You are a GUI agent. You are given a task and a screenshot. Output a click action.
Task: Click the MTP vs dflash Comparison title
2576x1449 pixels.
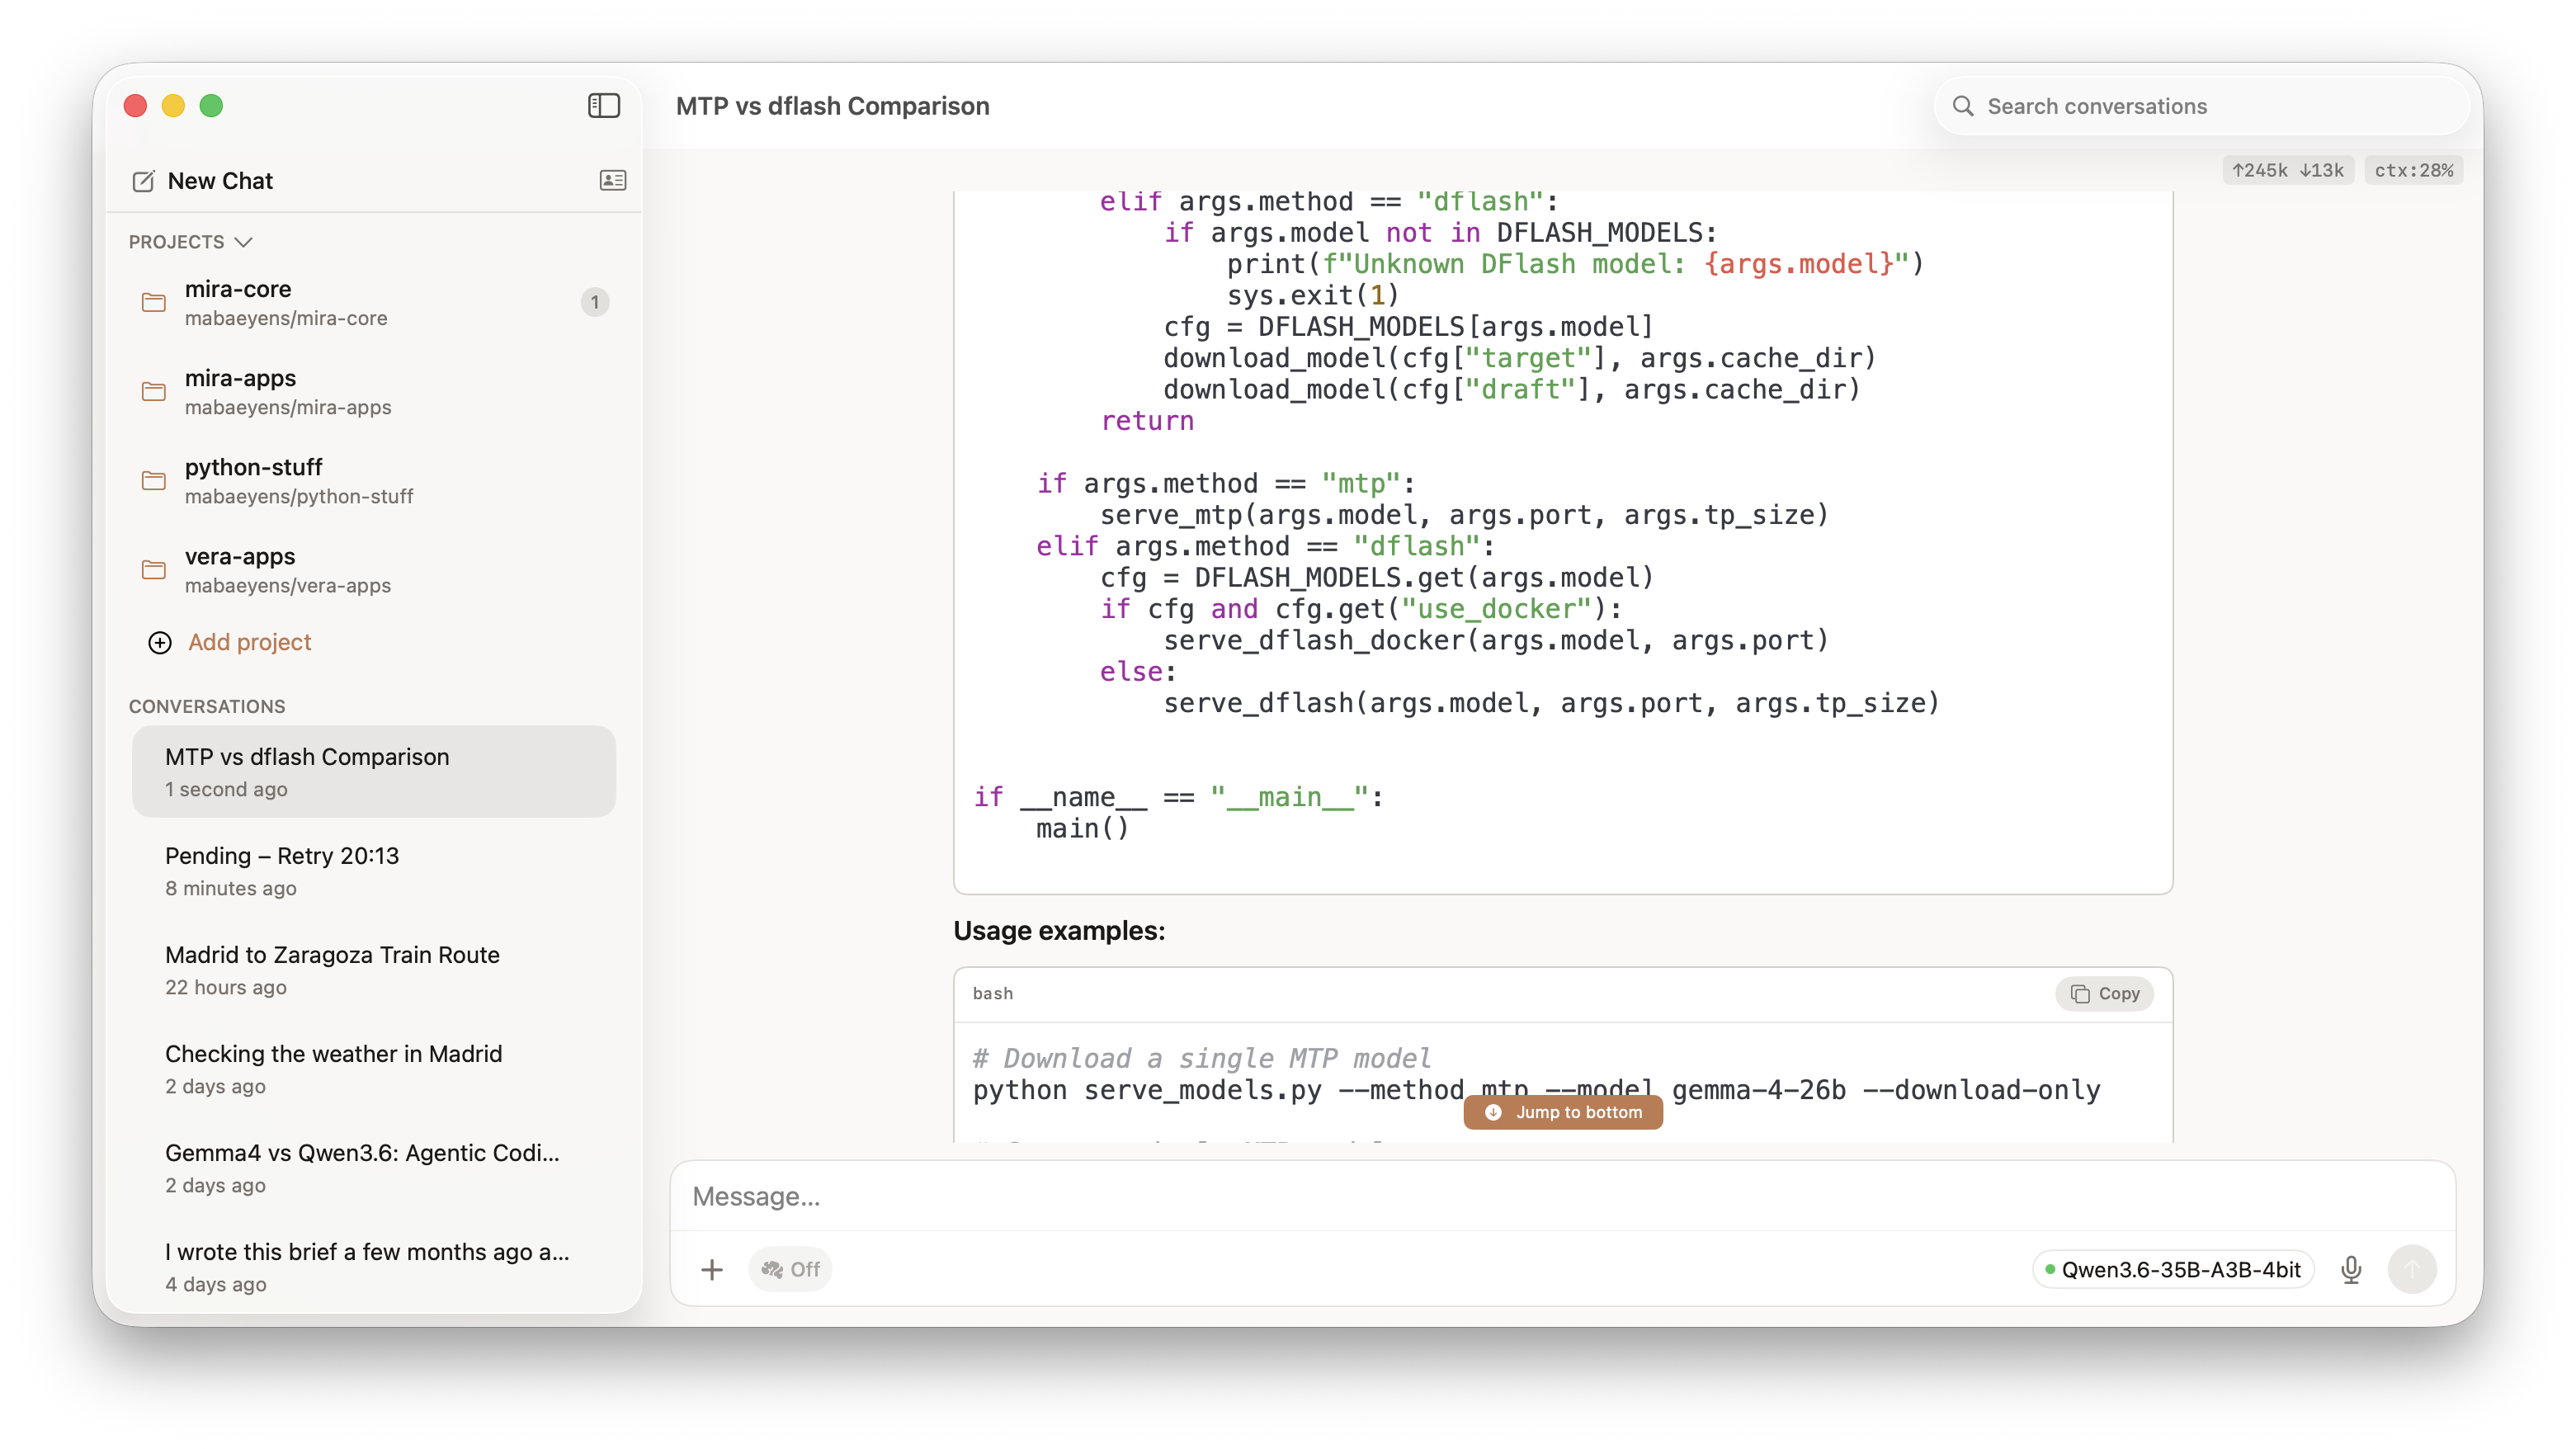click(832, 106)
